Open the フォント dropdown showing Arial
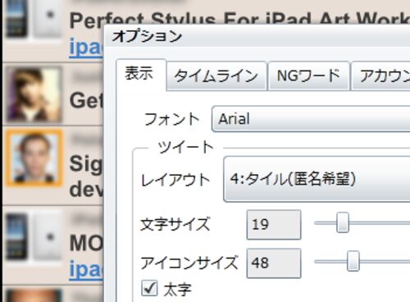Screen dimensions: 410x302 (x=311, y=119)
